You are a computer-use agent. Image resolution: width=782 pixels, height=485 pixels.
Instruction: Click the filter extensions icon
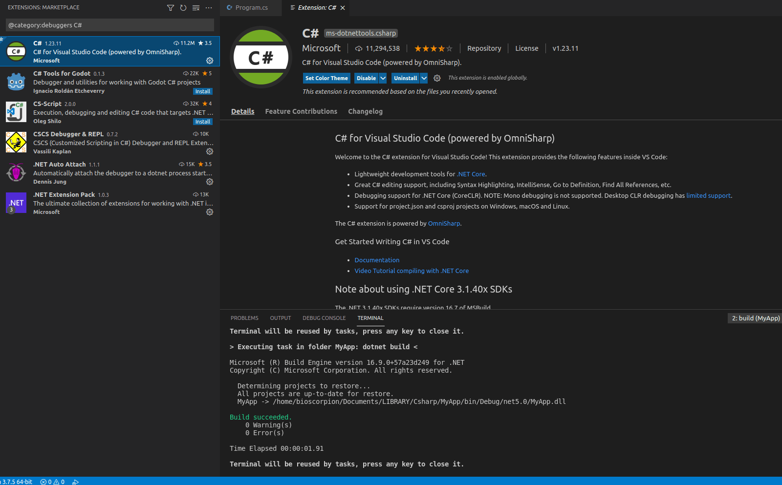(170, 8)
